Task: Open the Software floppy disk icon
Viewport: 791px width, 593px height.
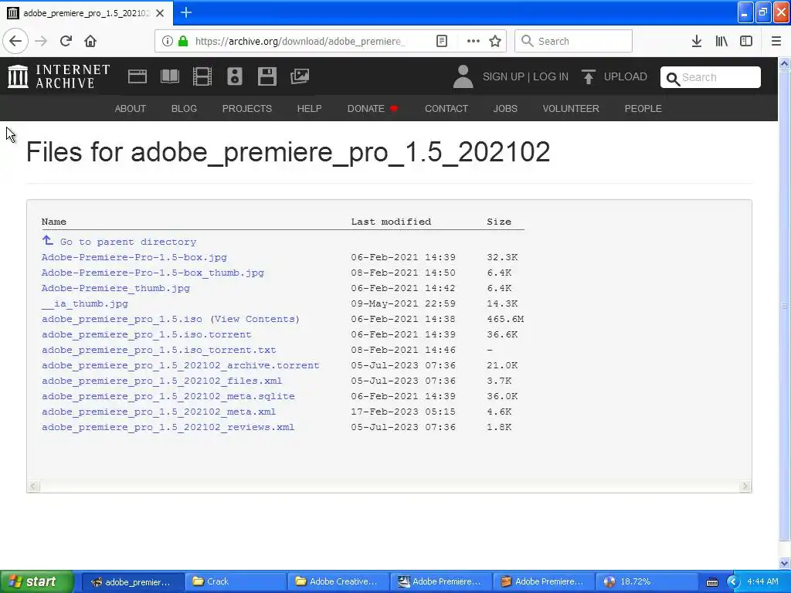Action: [266, 76]
